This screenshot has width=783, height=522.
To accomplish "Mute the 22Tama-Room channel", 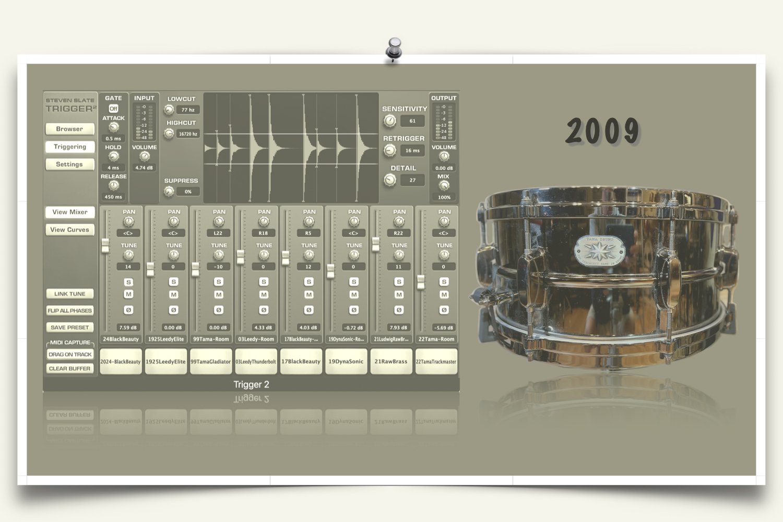I will [x=444, y=294].
